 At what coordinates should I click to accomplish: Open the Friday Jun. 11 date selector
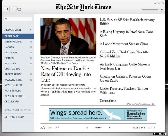18,30
